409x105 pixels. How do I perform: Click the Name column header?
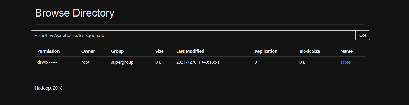[346, 51]
